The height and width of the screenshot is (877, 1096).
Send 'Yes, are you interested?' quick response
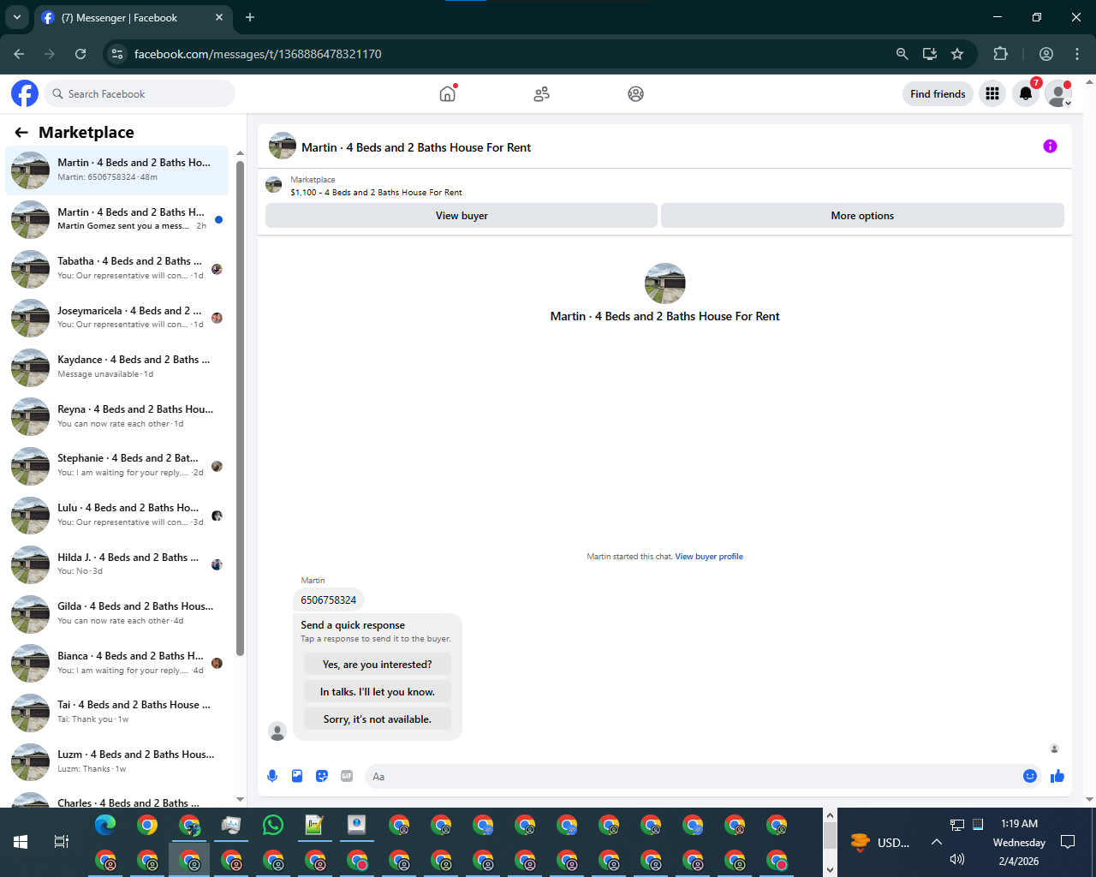(x=377, y=665)
